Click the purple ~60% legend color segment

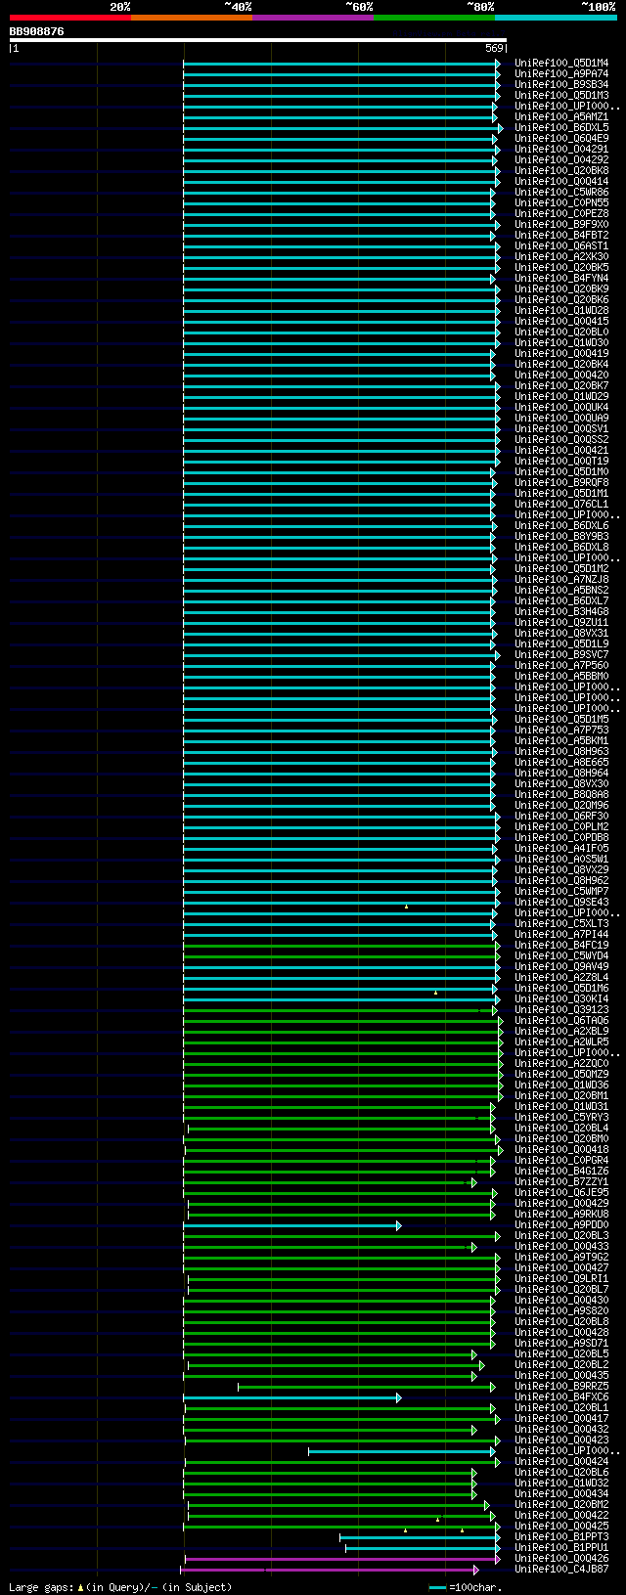313,18
